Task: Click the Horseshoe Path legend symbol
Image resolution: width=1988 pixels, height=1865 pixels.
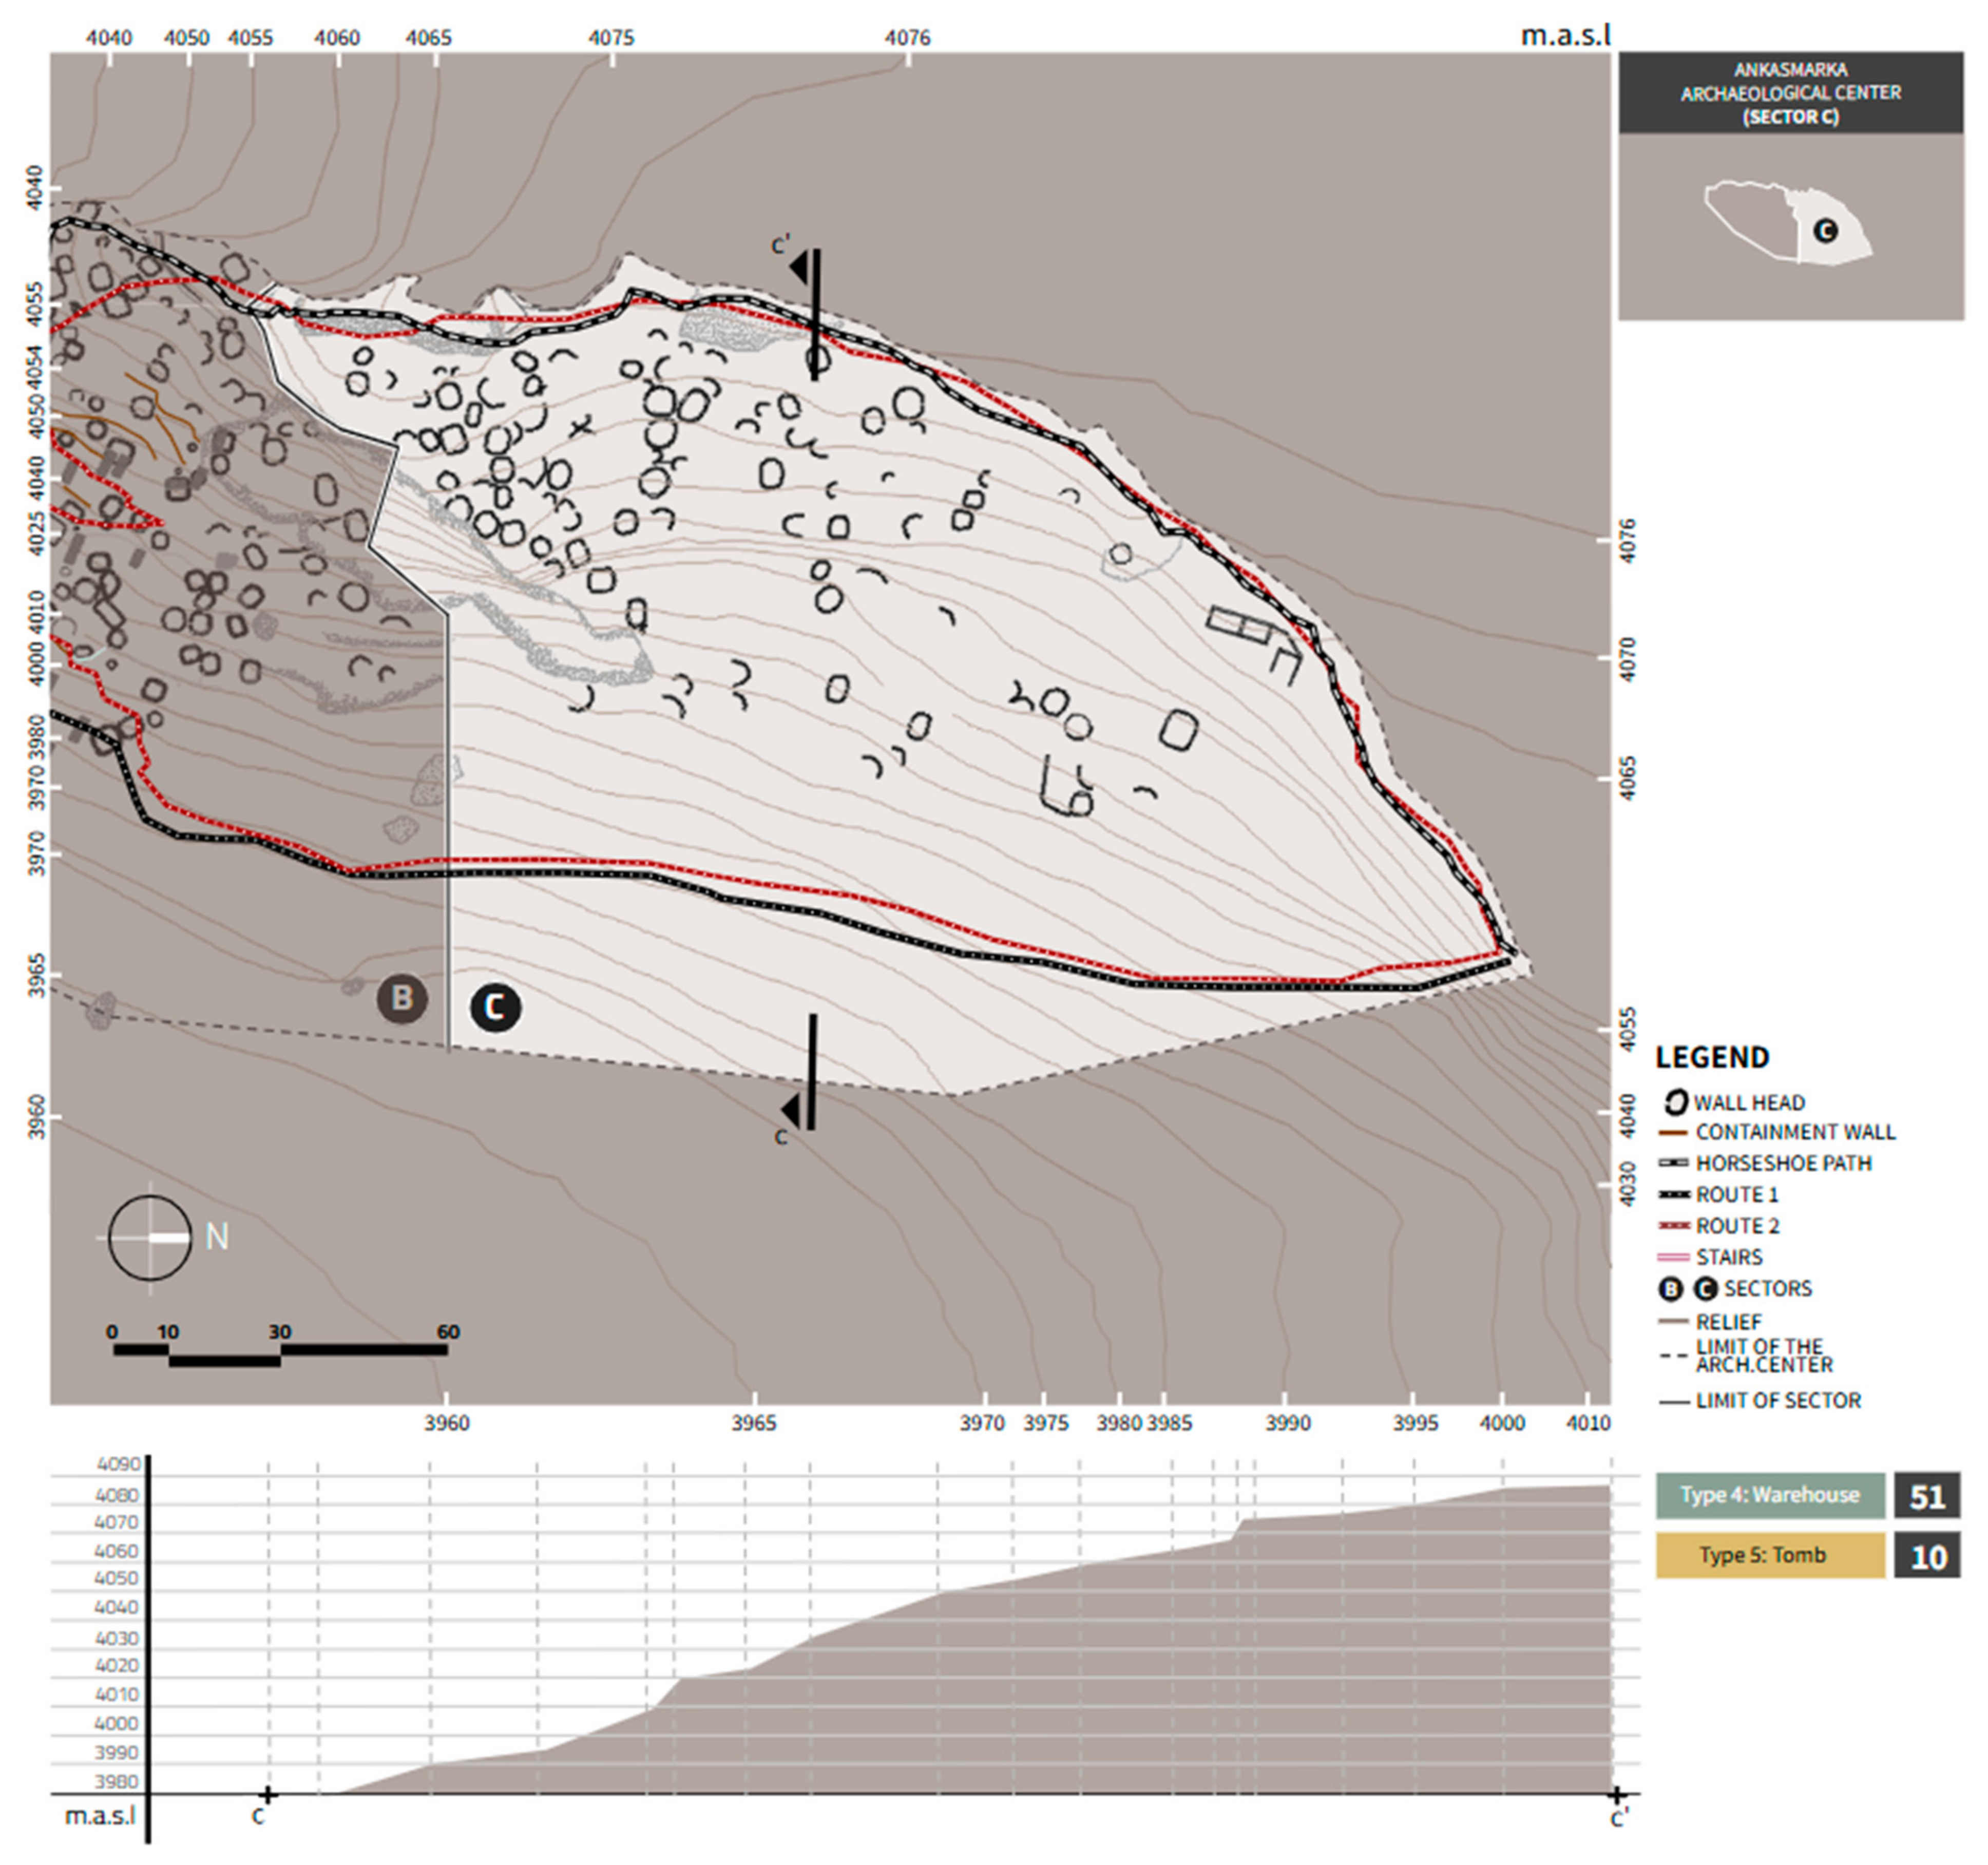Action: coord(1673,1163)
